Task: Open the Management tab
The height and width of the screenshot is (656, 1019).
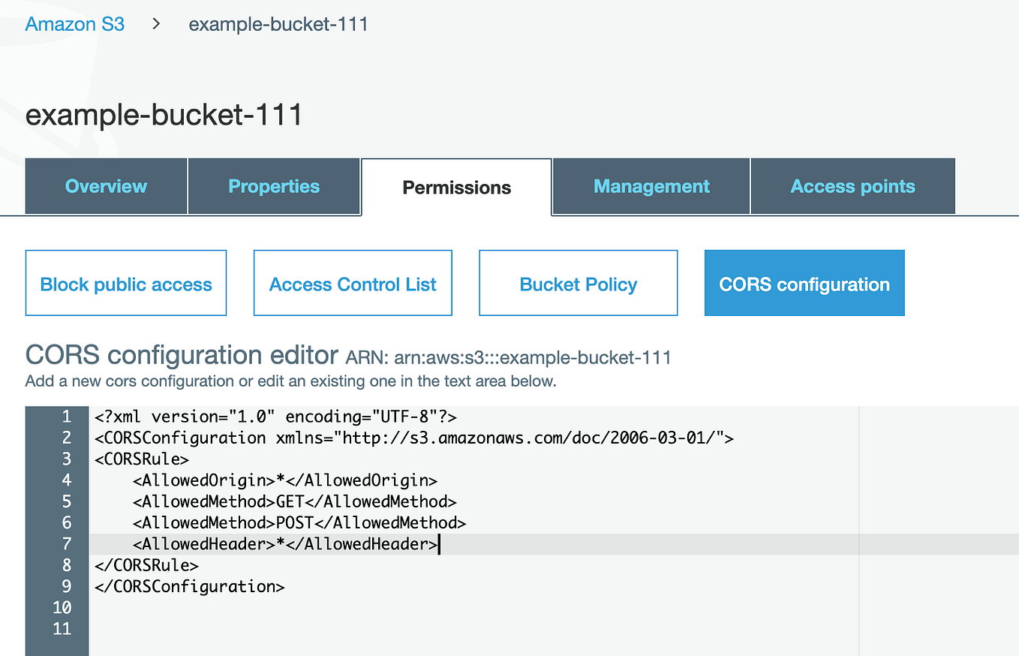Action: [x=651, y=186]
